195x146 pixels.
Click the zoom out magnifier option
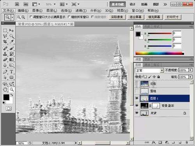pos(23,17)
